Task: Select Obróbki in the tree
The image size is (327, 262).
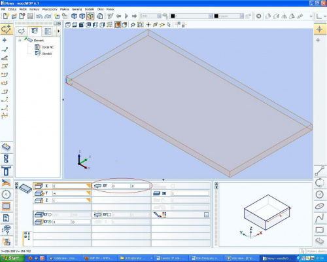Action: (46, 54)
